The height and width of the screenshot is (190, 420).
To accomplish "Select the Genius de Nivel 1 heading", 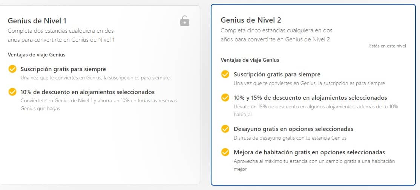I will coord(37,21).
